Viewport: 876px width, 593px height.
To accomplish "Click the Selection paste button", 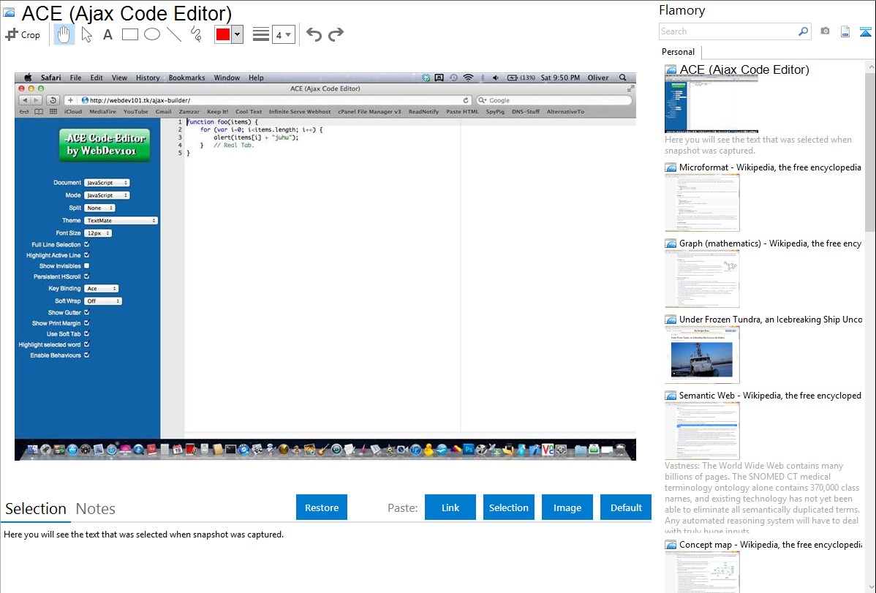I will click(508, 507).
